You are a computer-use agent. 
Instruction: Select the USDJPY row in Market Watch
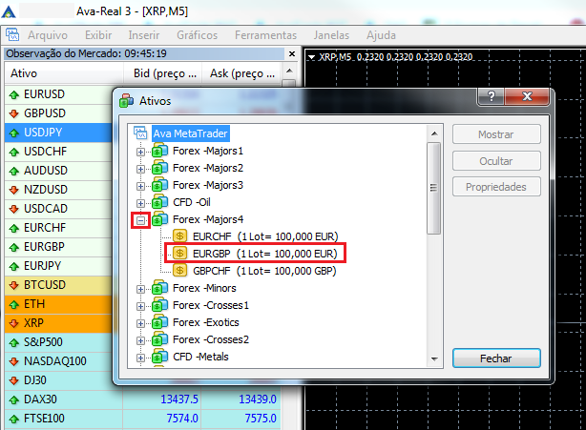click(x=58, y=133)
